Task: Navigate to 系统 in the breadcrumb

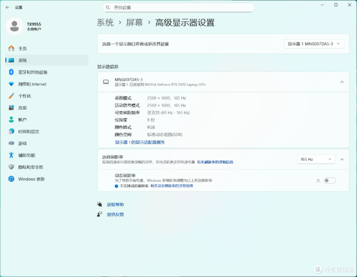Action: point(105,22)
